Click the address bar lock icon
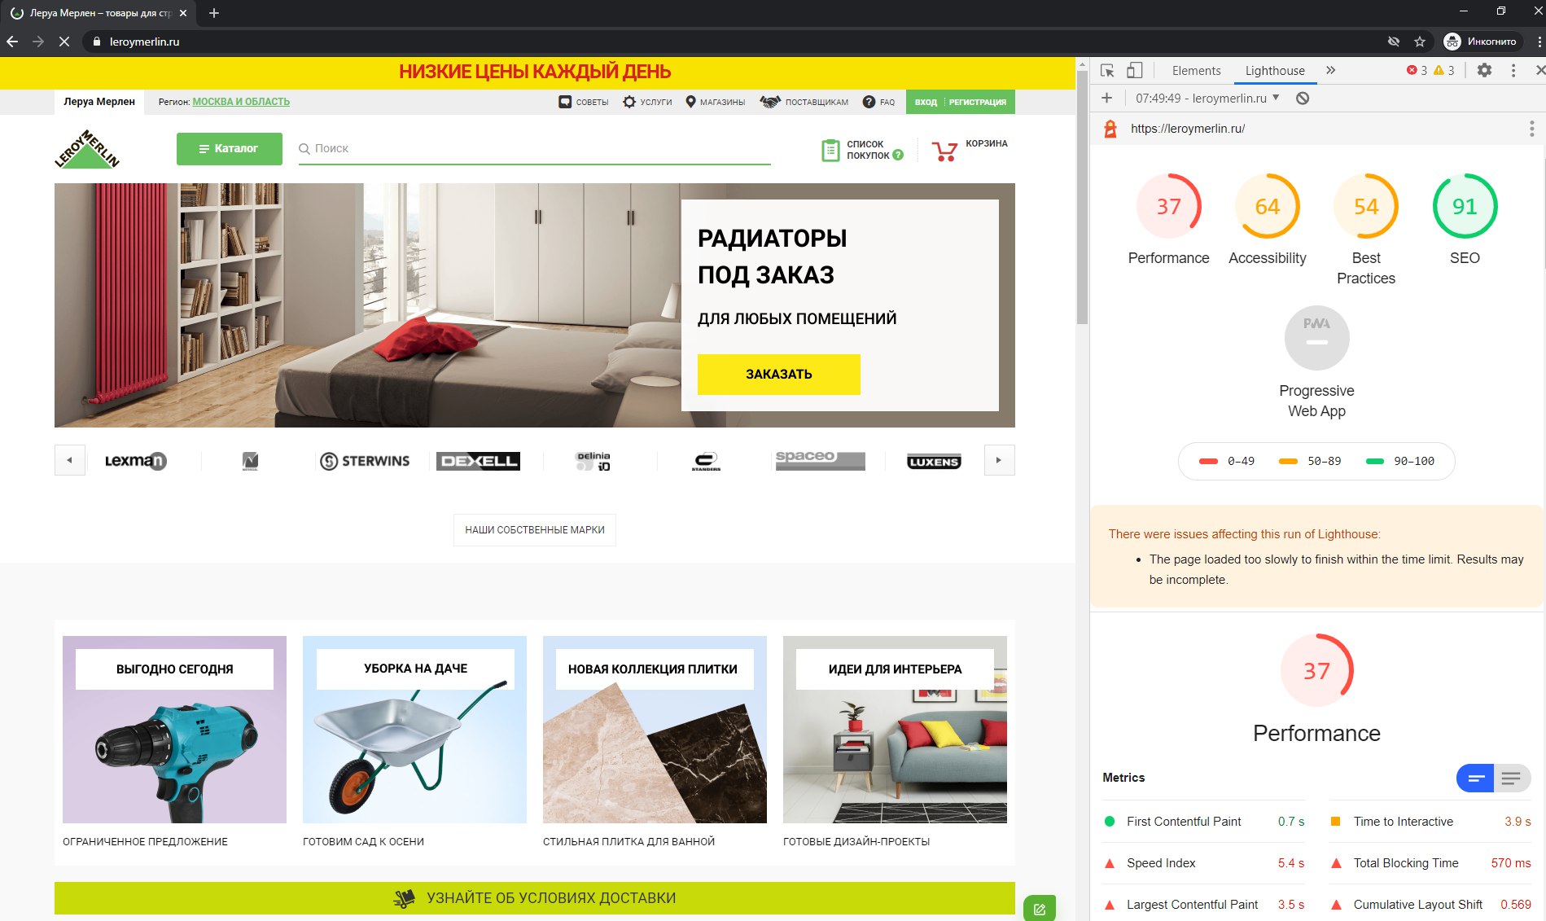 click(x=97, y=42)
